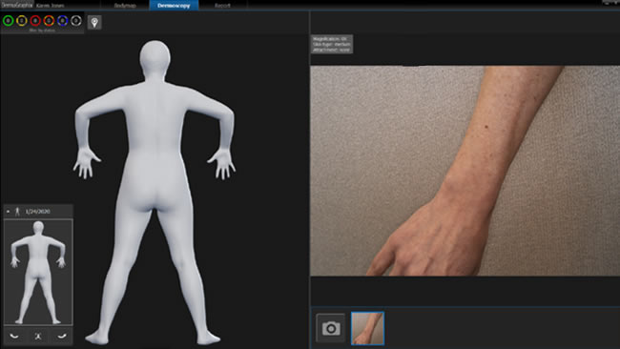Click the small body model preview

tap(38, 273)
